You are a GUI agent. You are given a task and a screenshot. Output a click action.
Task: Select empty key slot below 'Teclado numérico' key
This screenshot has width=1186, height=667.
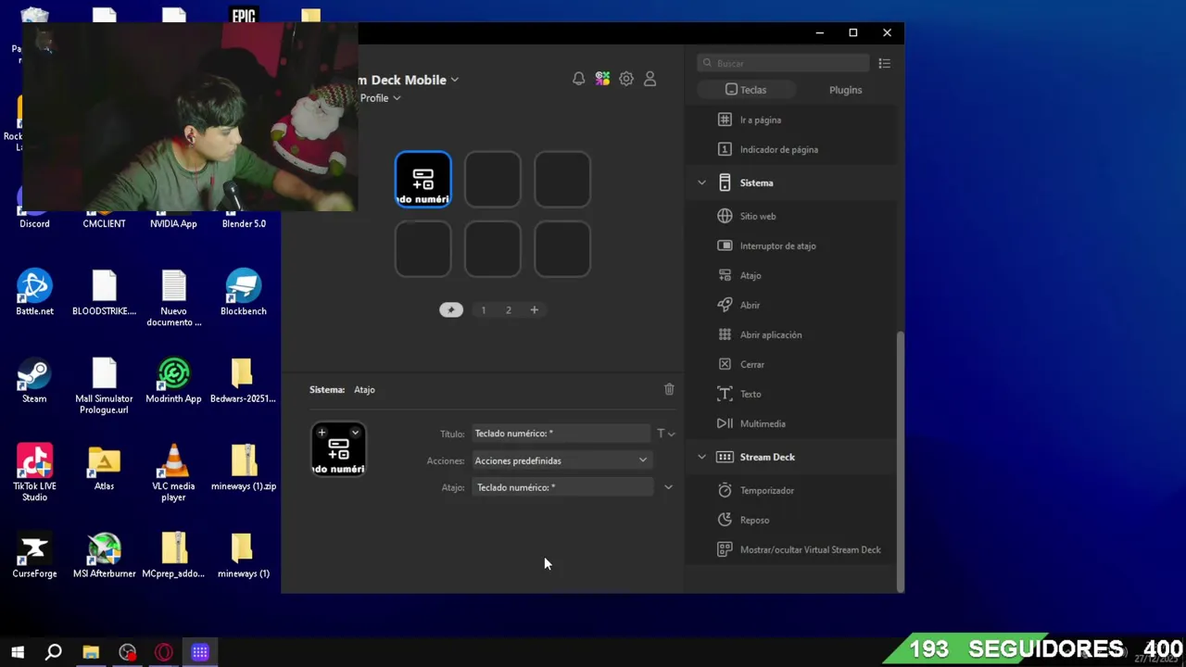tap(423, 249)
